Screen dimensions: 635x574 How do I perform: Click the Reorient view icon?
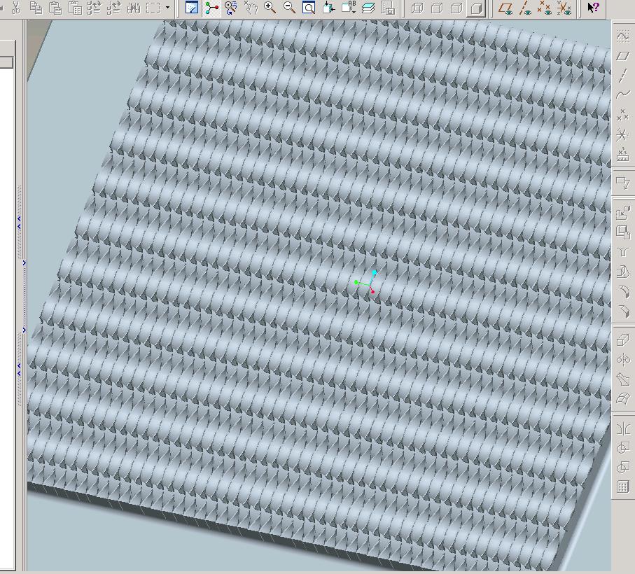click(x=328, y=8)
